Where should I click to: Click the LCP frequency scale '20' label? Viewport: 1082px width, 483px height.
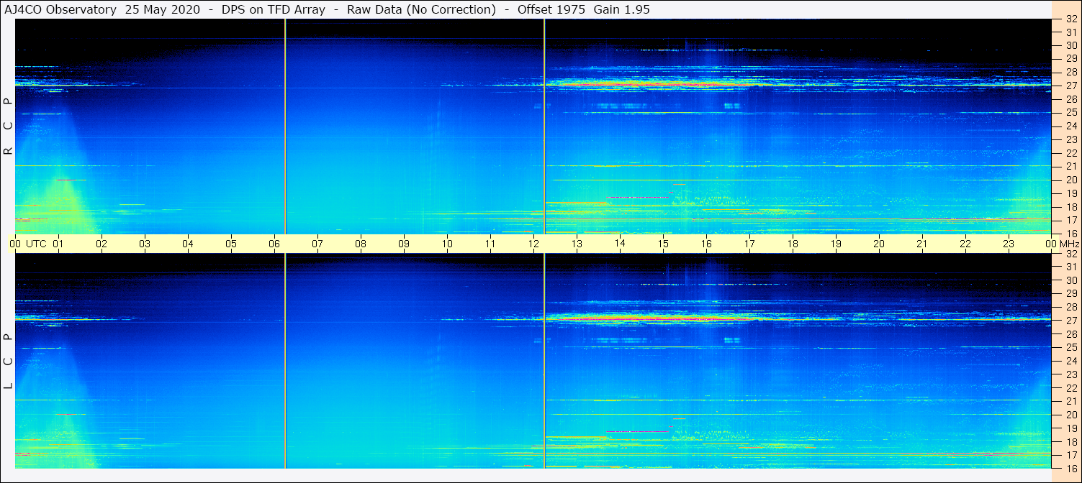[x=1070, y=415]
